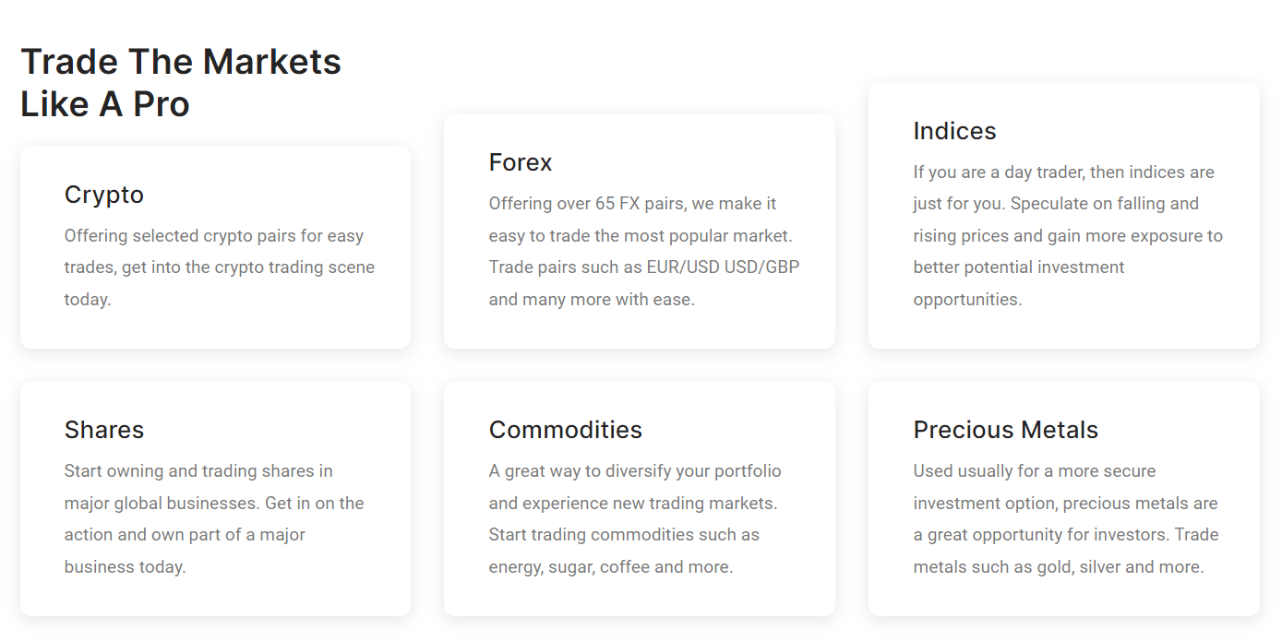
Task: Select 'today.' line in Crypto card
Action: [88, 300]
